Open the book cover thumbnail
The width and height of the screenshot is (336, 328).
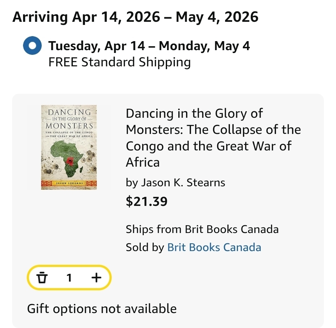(69, 147)
